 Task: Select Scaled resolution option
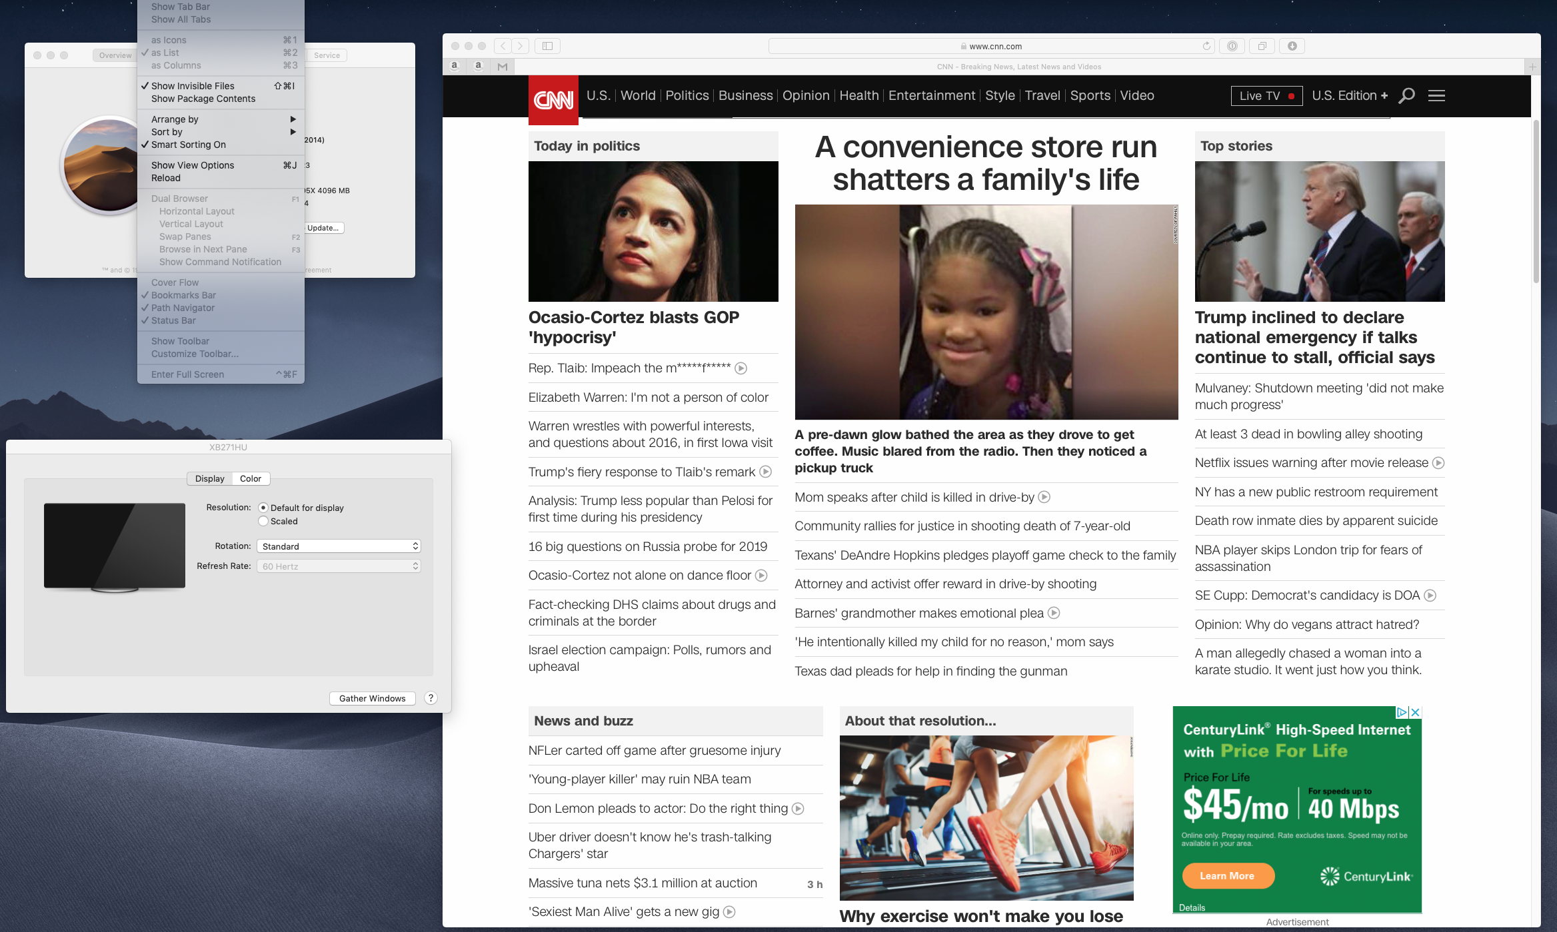click(263, 521)
